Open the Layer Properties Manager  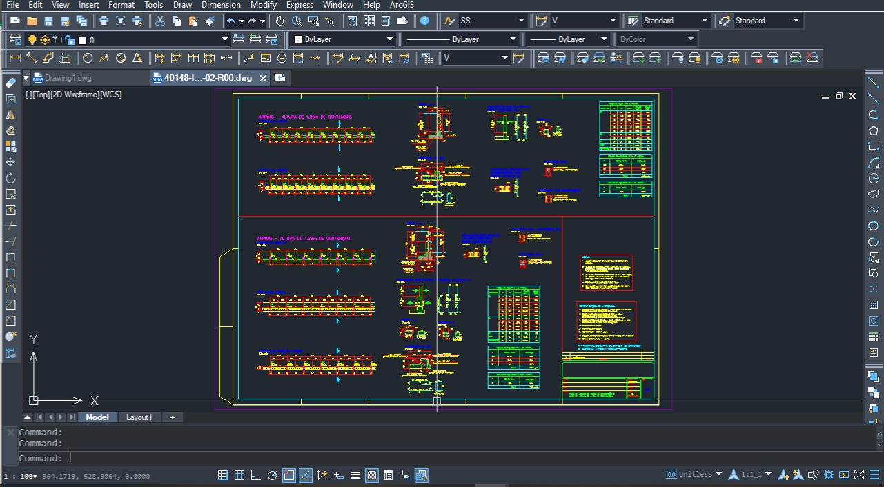tap(14, 39)
